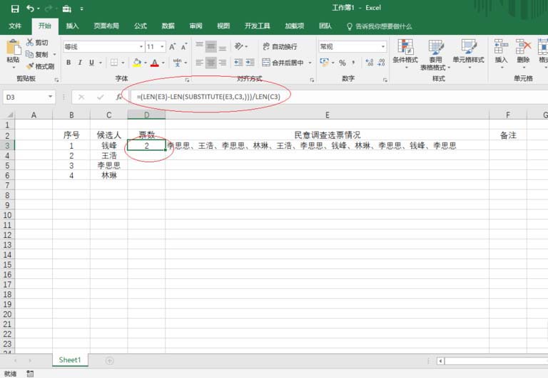Toggle underline formatting
Viewport: 548px width, 378px height.
pyautogui.click(x=91, y=63)
